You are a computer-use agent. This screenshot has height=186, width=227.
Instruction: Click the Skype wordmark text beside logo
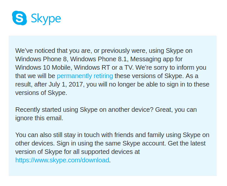46,19
